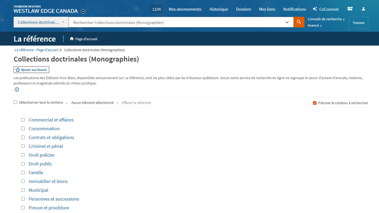This screenshot has width=379, height=213.
Task: Click the orange search magnifier button
Action: click(x=299, y=22)
